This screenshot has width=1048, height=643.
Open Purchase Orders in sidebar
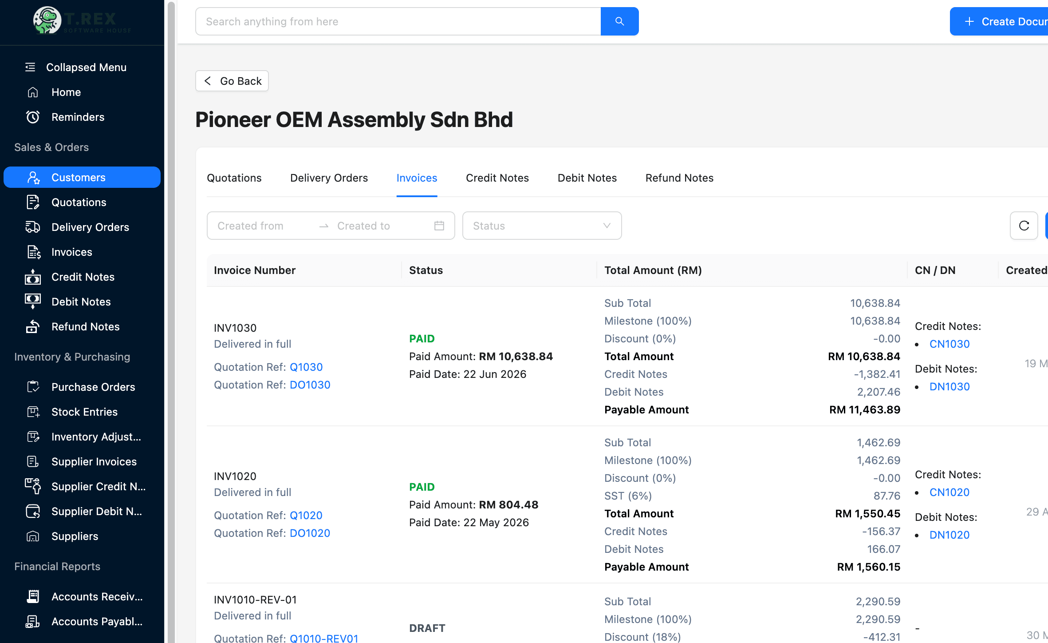93,387
